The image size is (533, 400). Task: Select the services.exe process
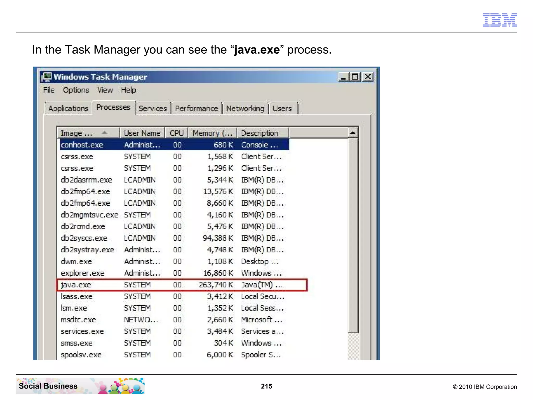[x=174, y=332]
